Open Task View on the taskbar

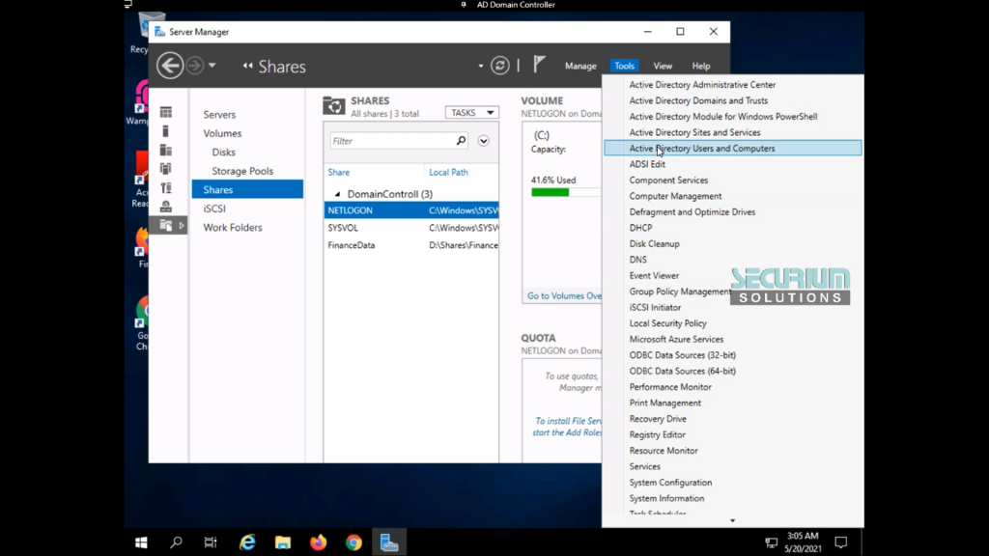pyautogui.click(x=211, y=542)
